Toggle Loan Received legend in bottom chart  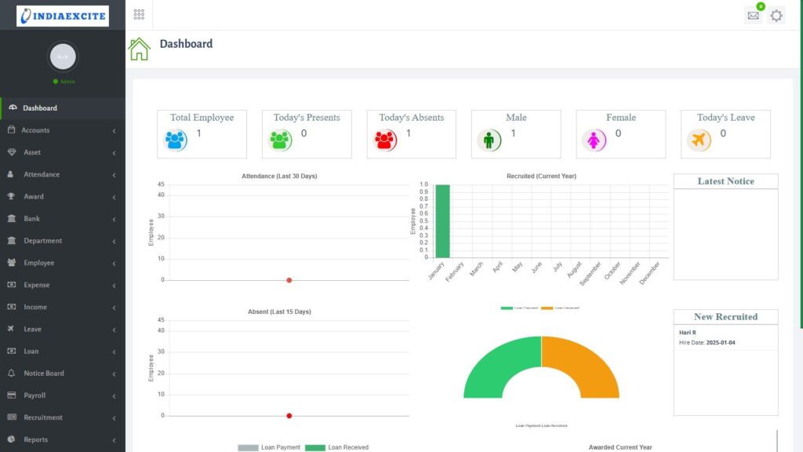336,447
